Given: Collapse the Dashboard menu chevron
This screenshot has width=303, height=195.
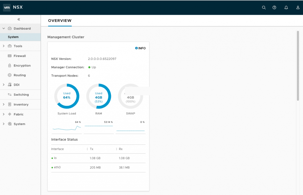Looking at the screenshot, I should coord(4,28).
